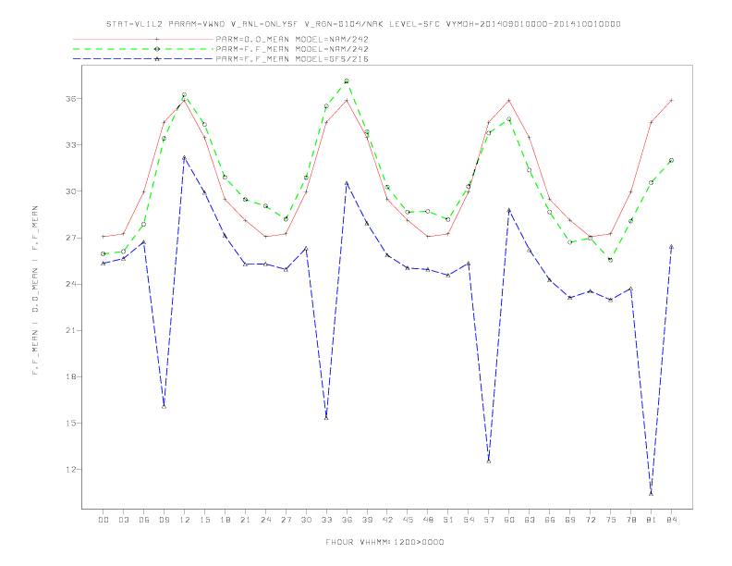Click y-axis tick value 27
This screenshot has width=732, height=566.
(71, 238)
